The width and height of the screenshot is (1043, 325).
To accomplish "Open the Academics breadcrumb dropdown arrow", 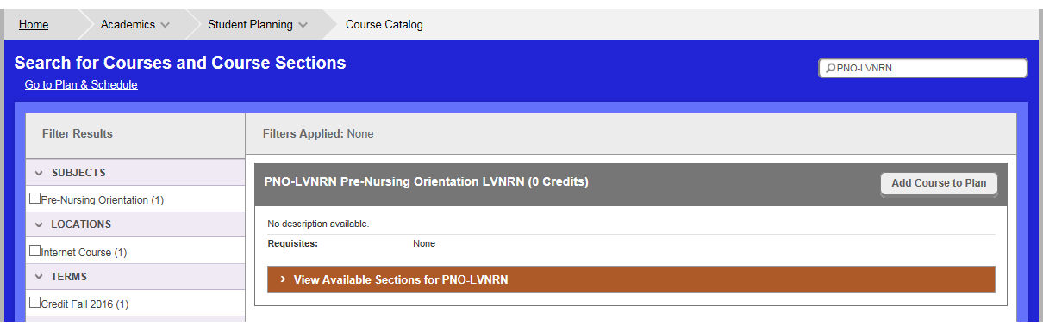I will (x=165, y=25).
